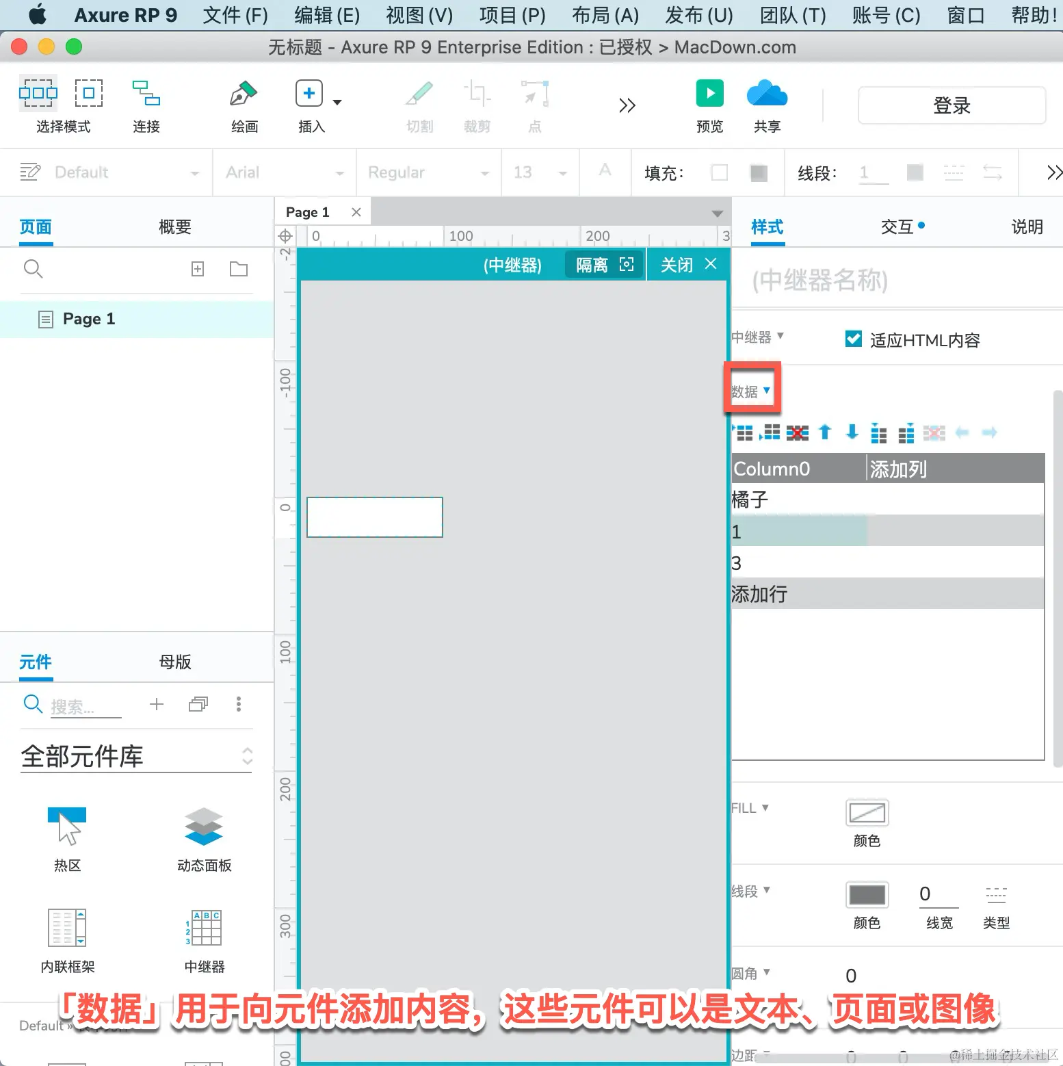Screen dimensions: 1063x1066
Task: Open the canvas tab list dropdown arrow
Action: (x=718, y=213)
